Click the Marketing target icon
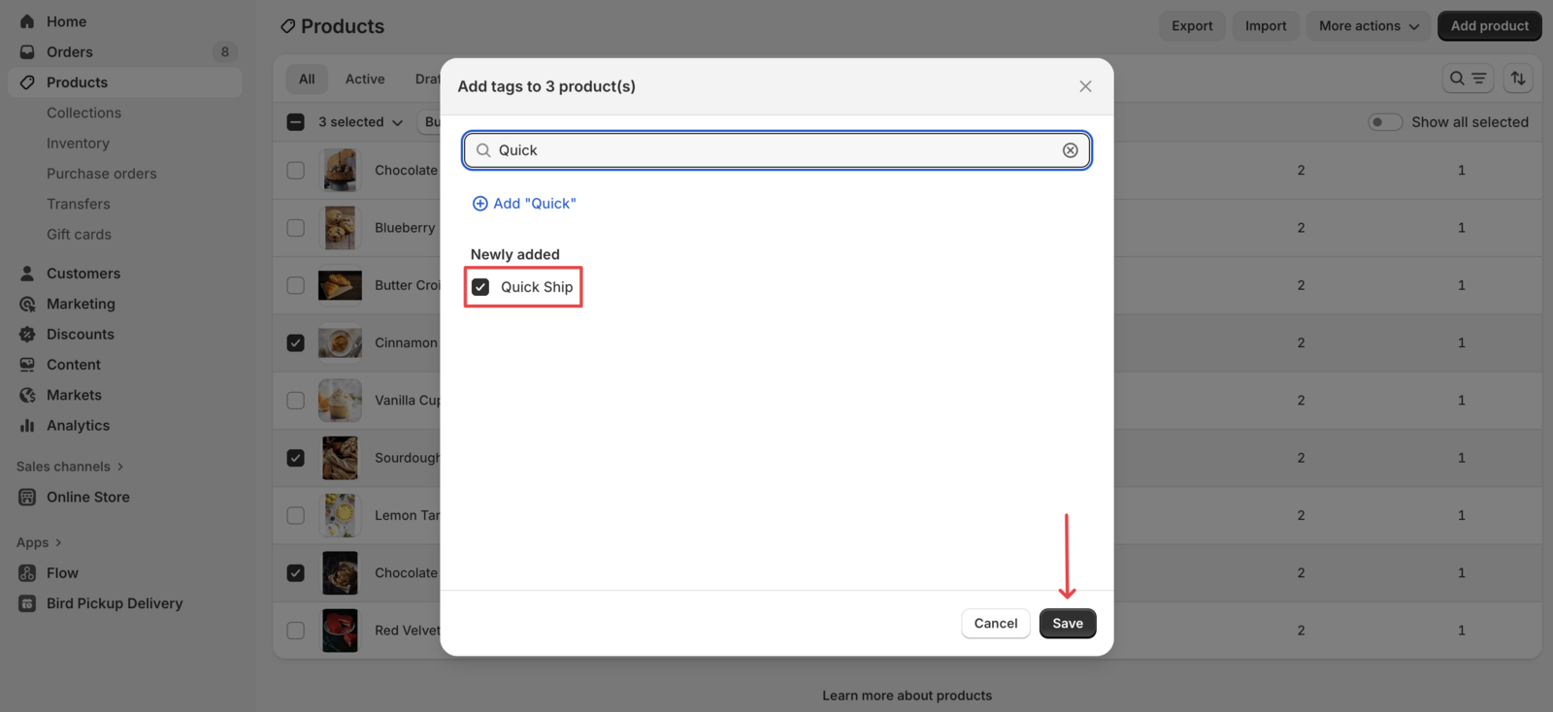The width and height of the screenshot is (1553, 712). coord(27,304)
